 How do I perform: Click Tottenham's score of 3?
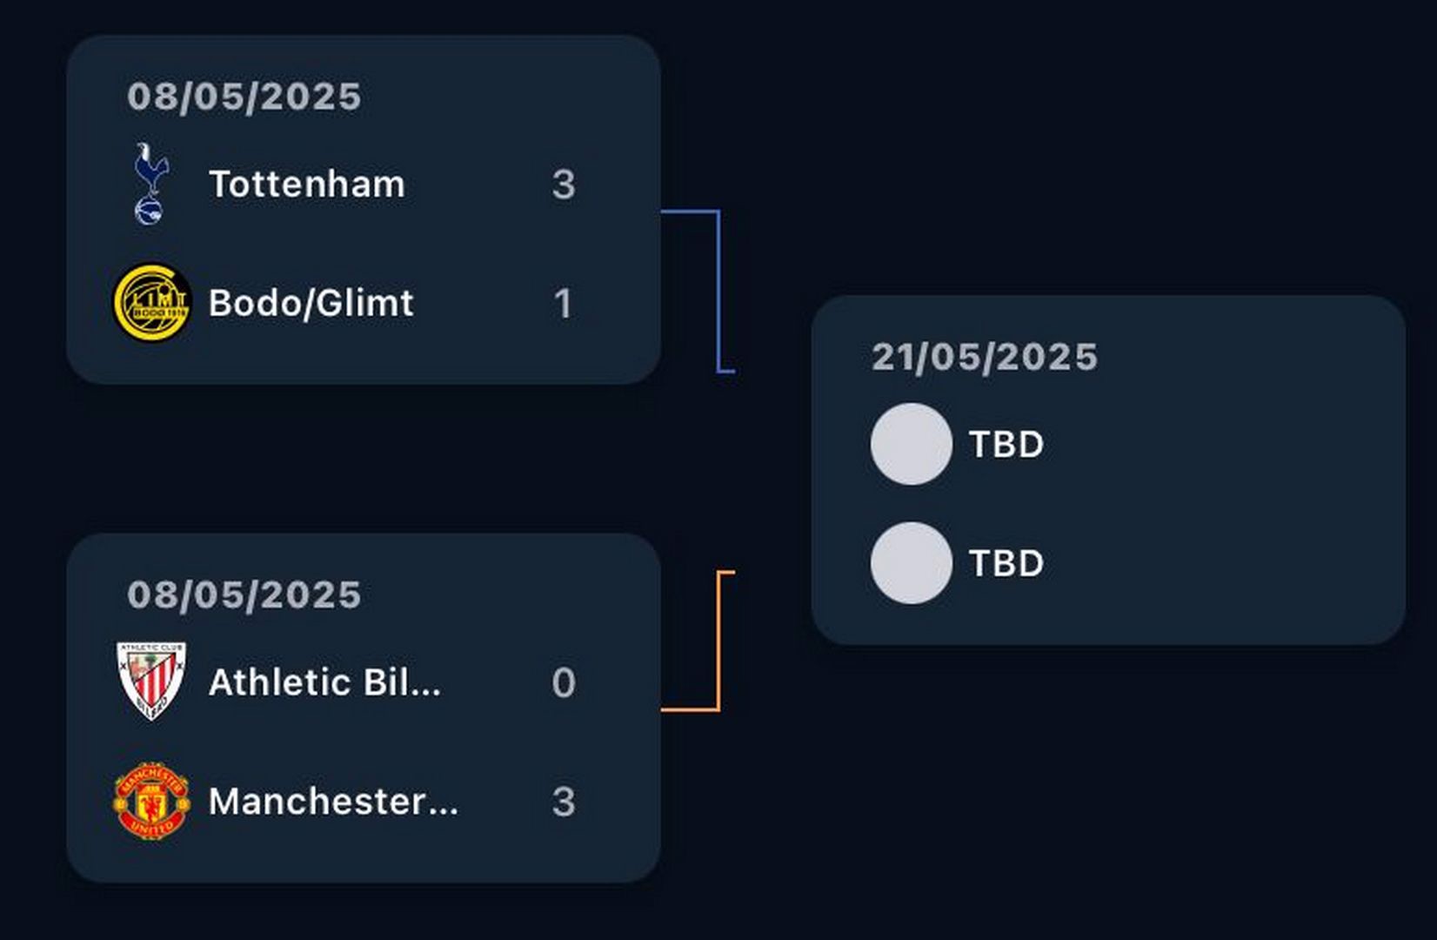[x=564, y=184]
